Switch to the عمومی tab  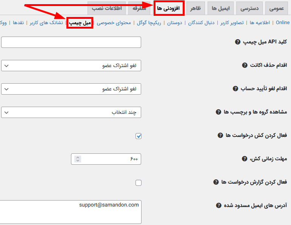coord(277,8)
